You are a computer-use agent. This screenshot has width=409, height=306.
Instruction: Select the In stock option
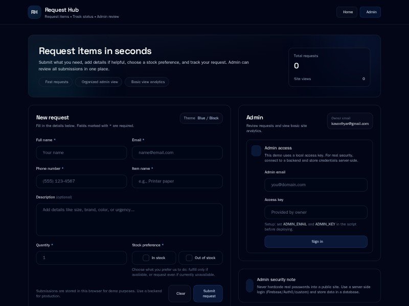(x=154, y=258)
